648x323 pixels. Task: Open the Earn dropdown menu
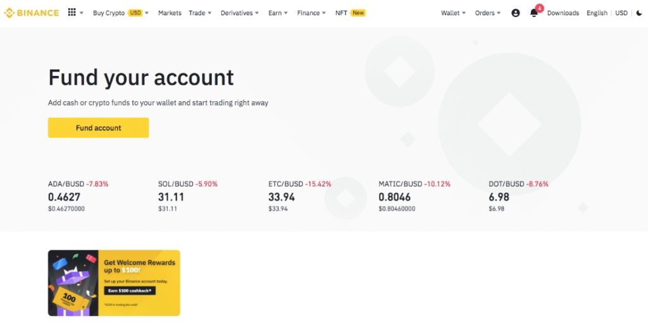278,13
